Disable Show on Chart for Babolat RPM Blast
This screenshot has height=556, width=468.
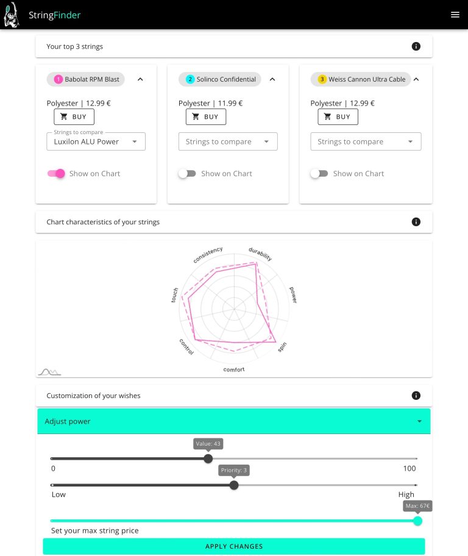[x=56, y=174]
